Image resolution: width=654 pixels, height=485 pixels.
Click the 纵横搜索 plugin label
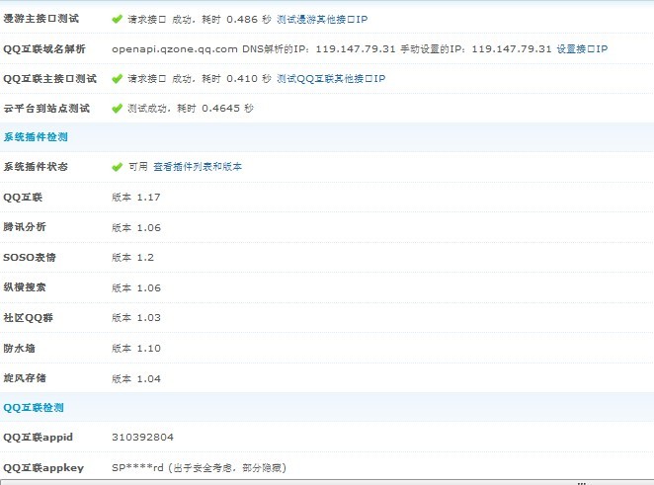[x=25, y=287]
